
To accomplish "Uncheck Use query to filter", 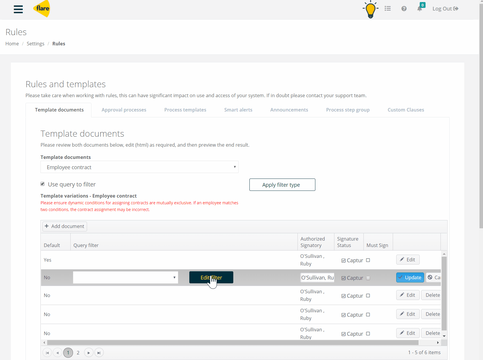I will click(42, 184).
